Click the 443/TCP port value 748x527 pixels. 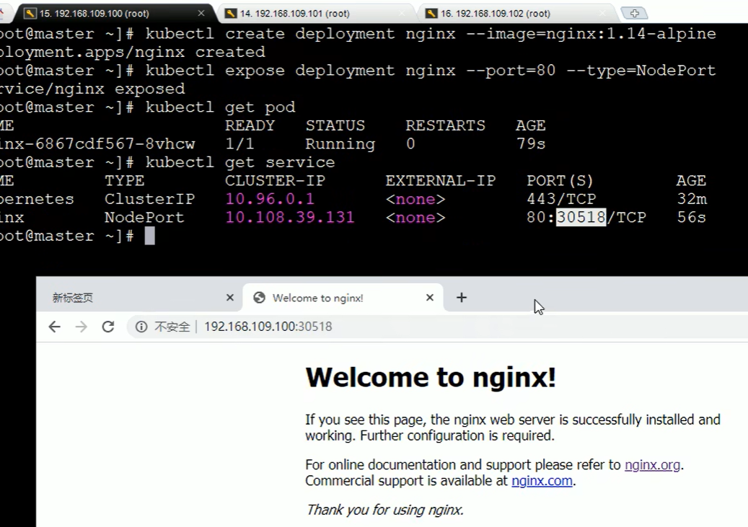point(561,199)
